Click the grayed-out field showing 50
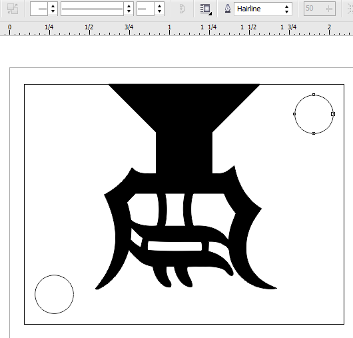This screenshot has height=338, width=353. [320, 9]
